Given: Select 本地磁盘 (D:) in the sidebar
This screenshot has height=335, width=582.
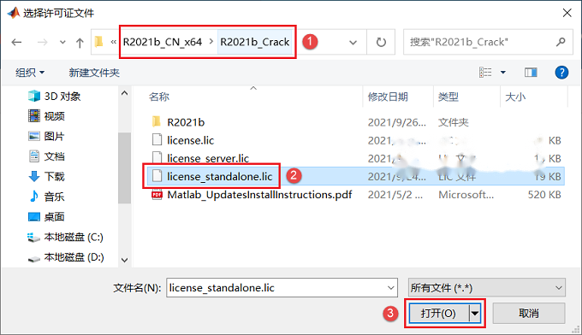Looking at the screenshot, I should (66, 257).
